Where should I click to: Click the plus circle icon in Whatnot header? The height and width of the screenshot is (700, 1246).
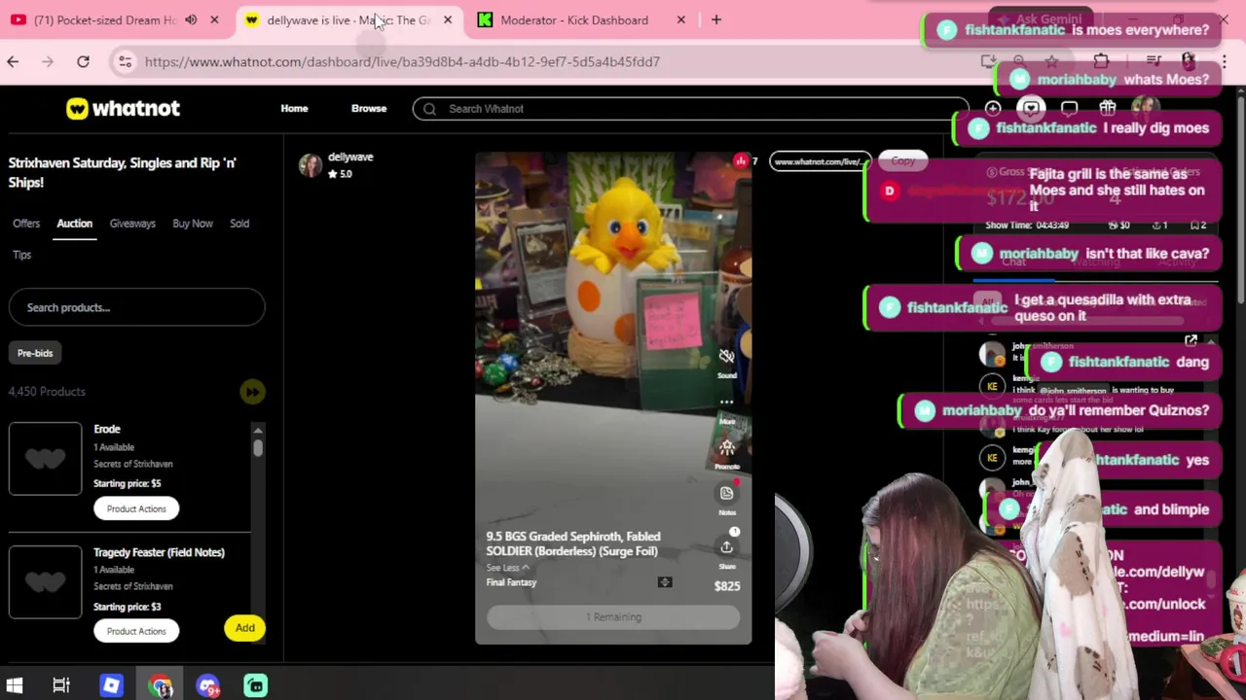coord(992,109)
